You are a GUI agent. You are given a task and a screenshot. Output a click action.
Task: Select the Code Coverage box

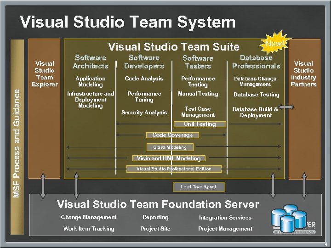tap(172, 135)
